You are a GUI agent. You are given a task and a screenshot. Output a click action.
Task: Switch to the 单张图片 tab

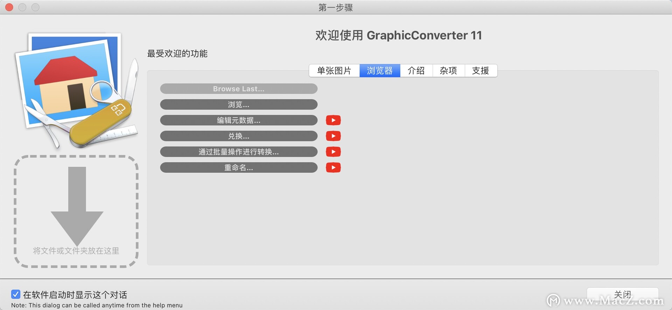334,71
